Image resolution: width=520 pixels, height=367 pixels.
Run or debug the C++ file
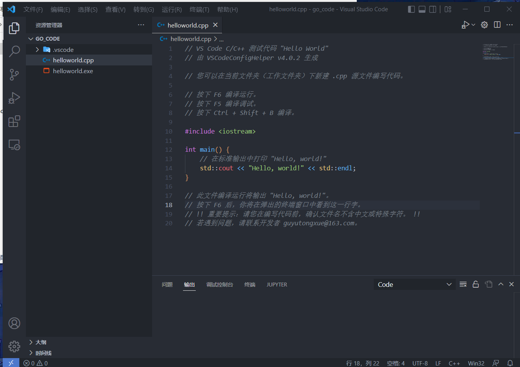point(465,25)
